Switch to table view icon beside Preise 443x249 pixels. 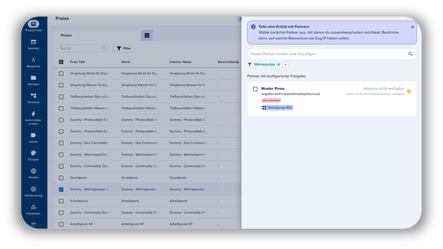pyautogui.click(x=147, y=35)
